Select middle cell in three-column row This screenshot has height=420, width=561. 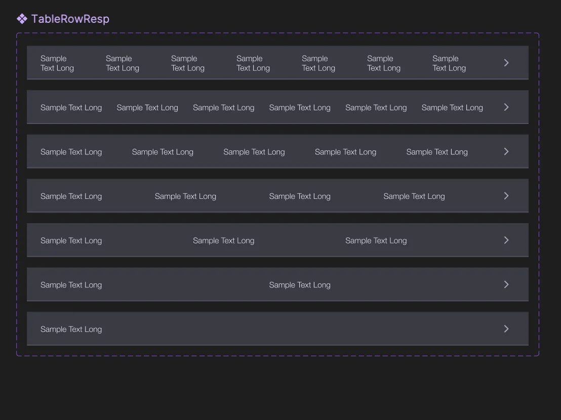point(224,240)
